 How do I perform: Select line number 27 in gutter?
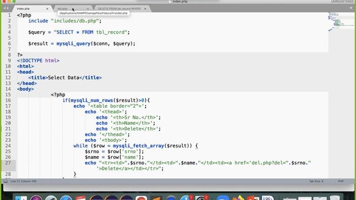(x=8, y=163)
